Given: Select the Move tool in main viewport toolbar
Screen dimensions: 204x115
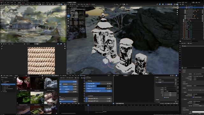Looking at the screenshot, I should (x=69, y=13).
